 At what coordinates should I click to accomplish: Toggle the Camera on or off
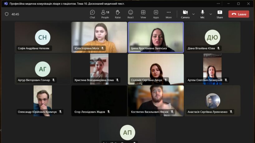pos(185,14)
